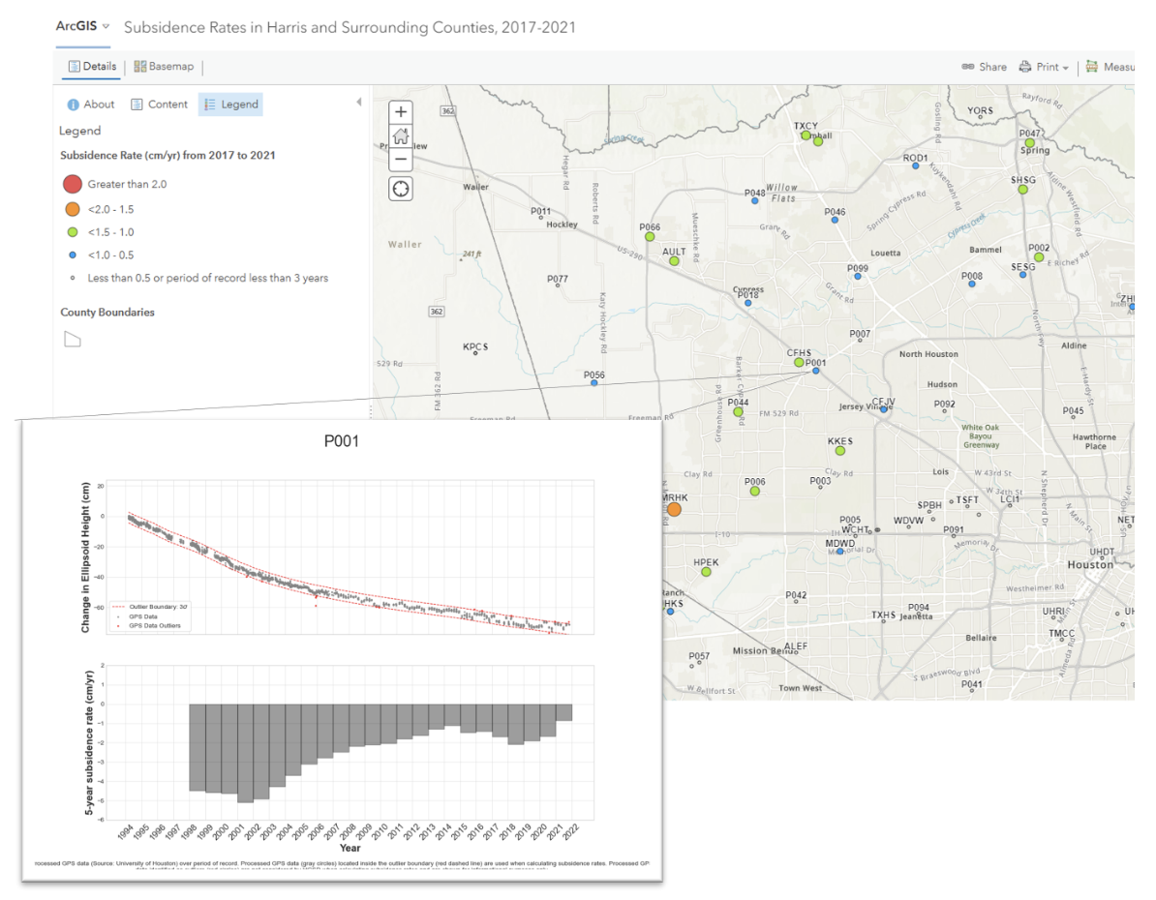Select the KKES station marker
Image resolution: width=1156 pixels, height=900 pixels.
839,450
